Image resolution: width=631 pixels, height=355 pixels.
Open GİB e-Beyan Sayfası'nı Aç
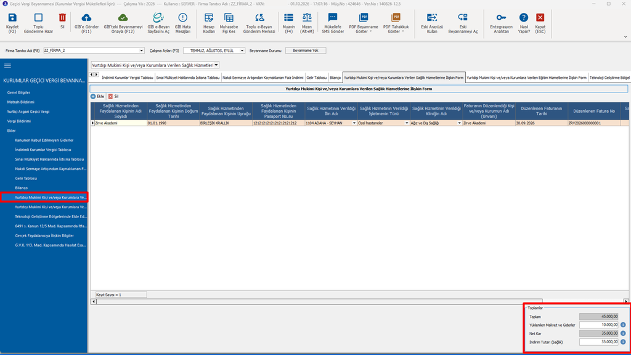pyautogui.click(x=158, y=23)
